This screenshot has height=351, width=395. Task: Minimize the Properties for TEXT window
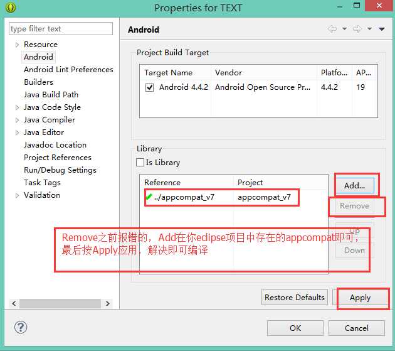click(340, 6)
